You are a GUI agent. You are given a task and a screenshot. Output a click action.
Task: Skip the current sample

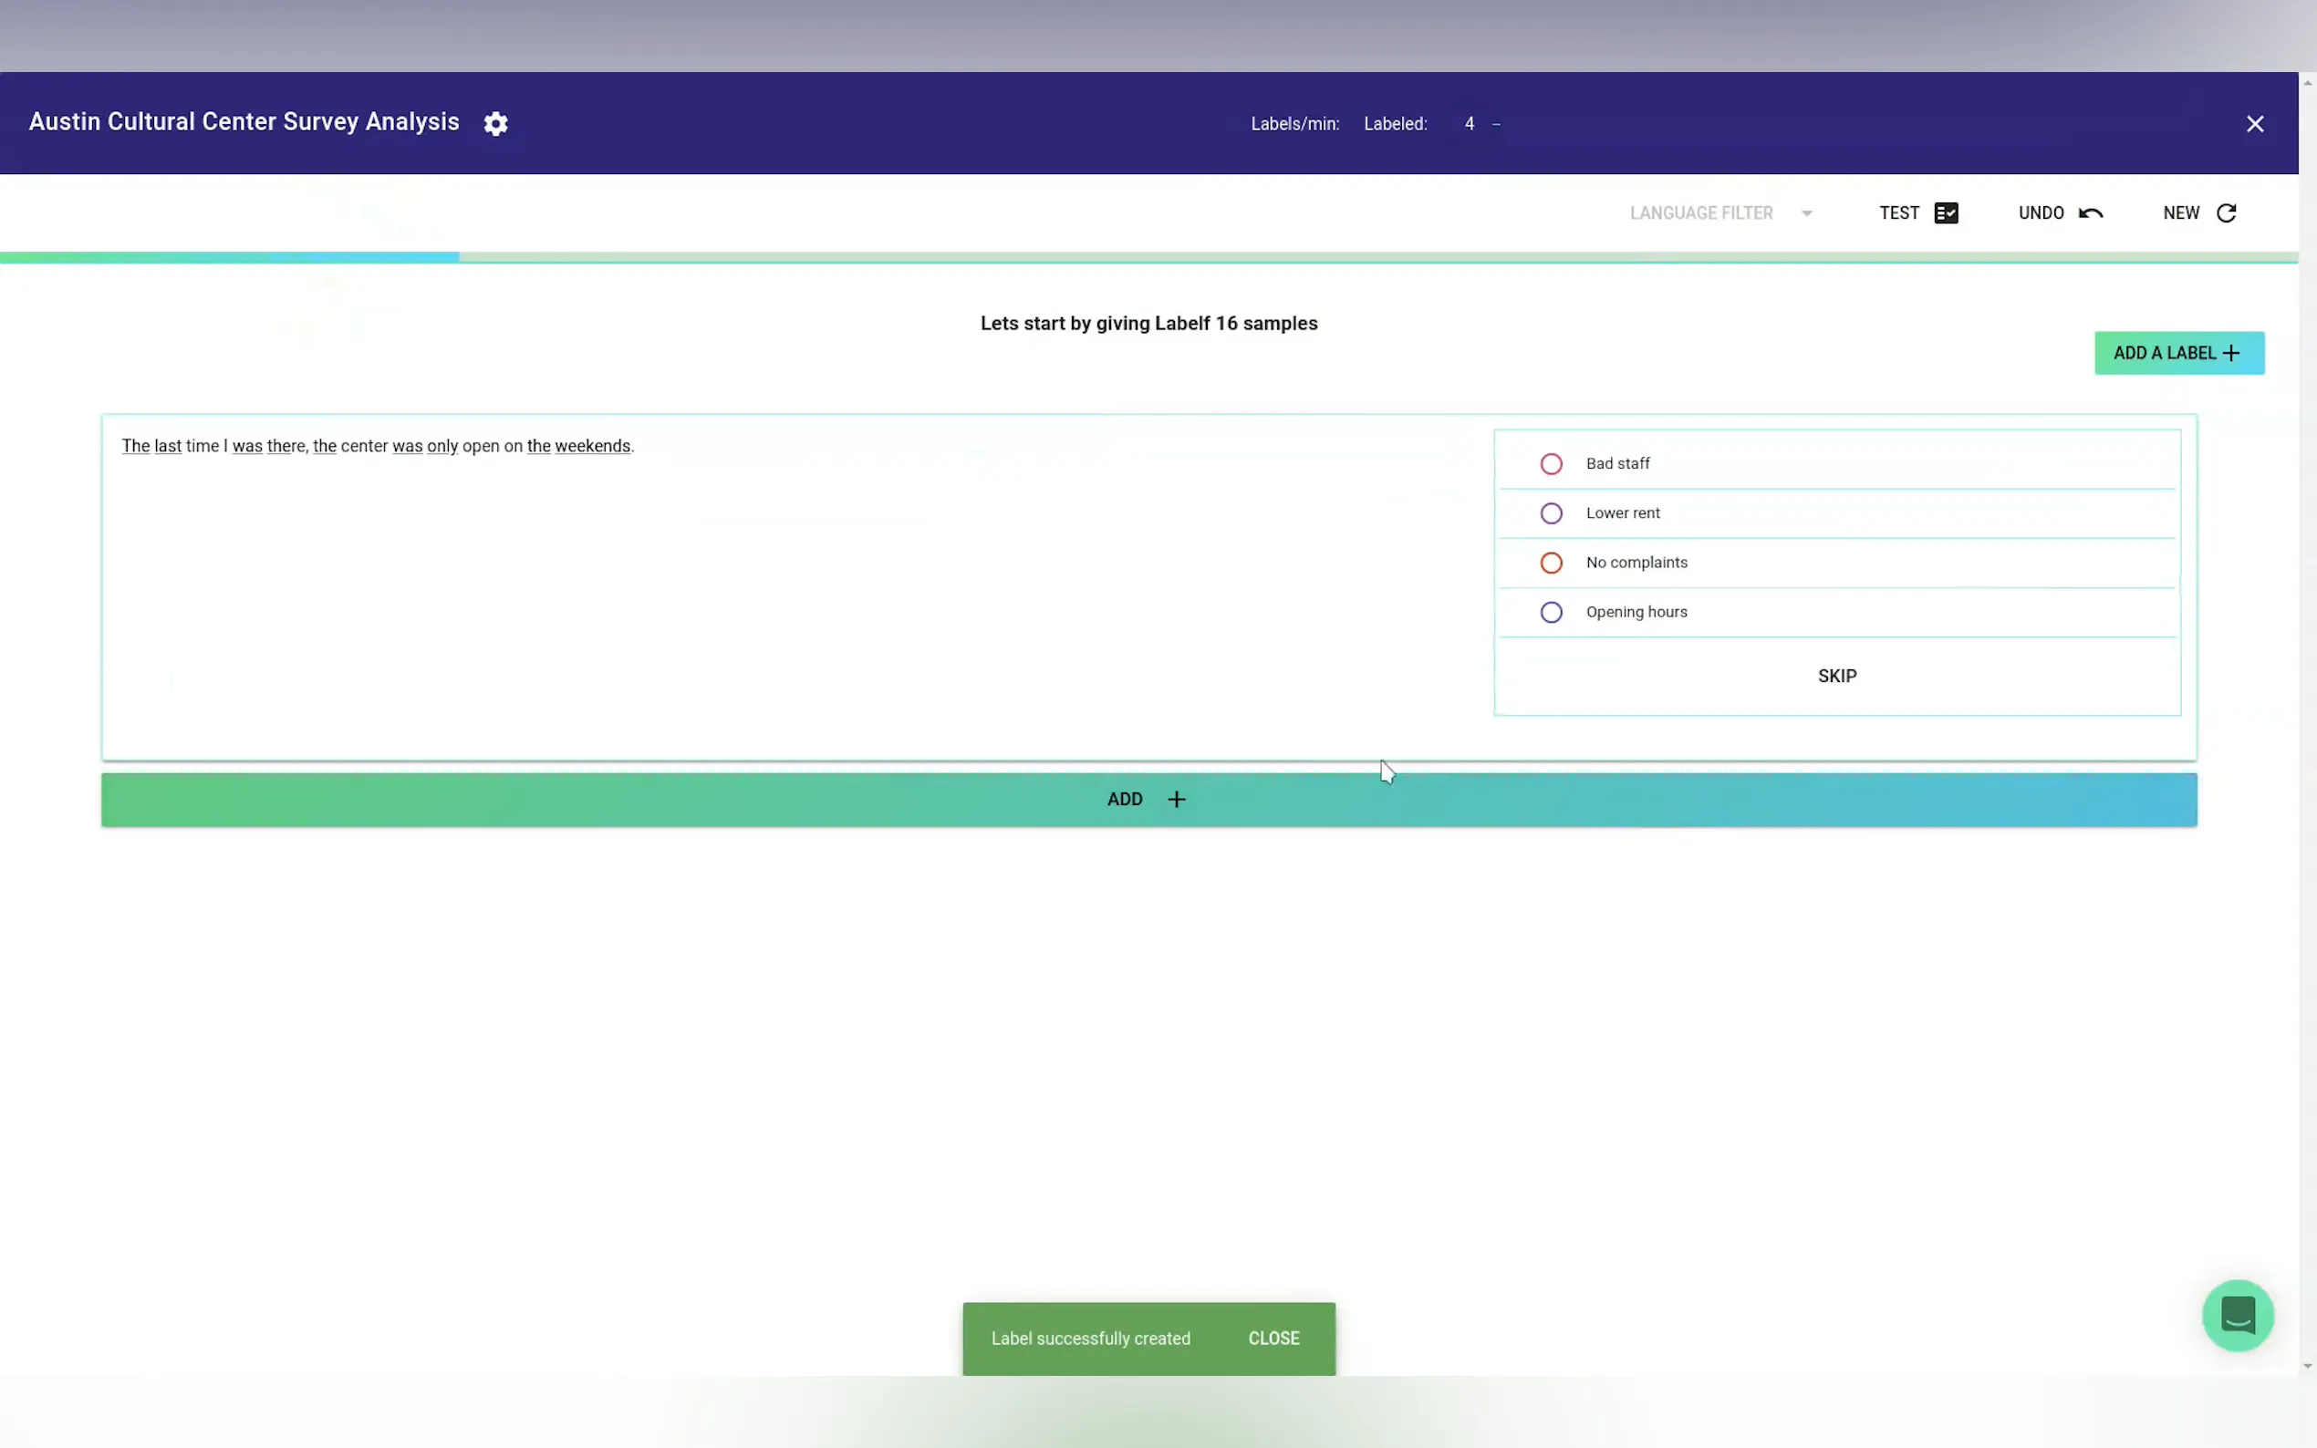1836,676
